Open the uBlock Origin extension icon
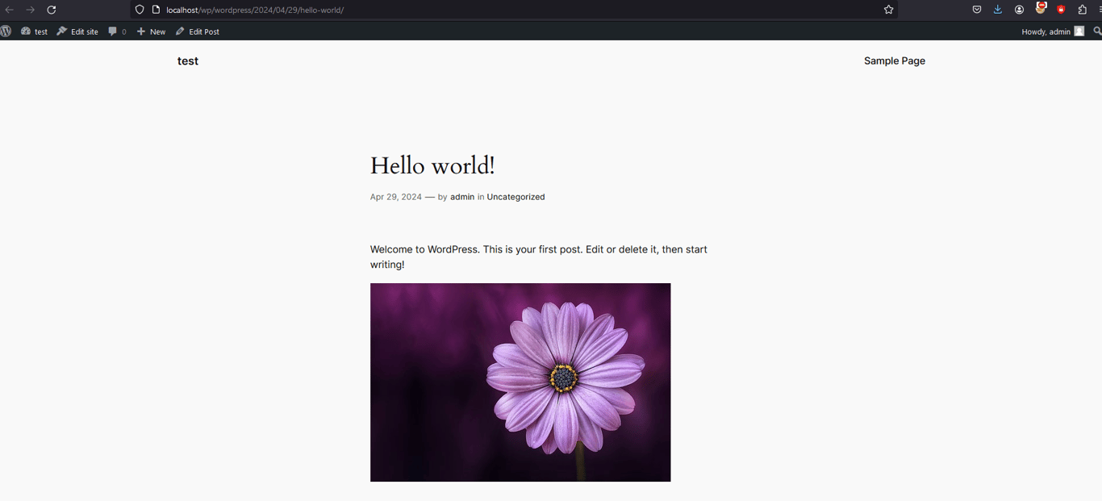Image resolution: width=1102 pixels, height=501 pixels. 1040,10
